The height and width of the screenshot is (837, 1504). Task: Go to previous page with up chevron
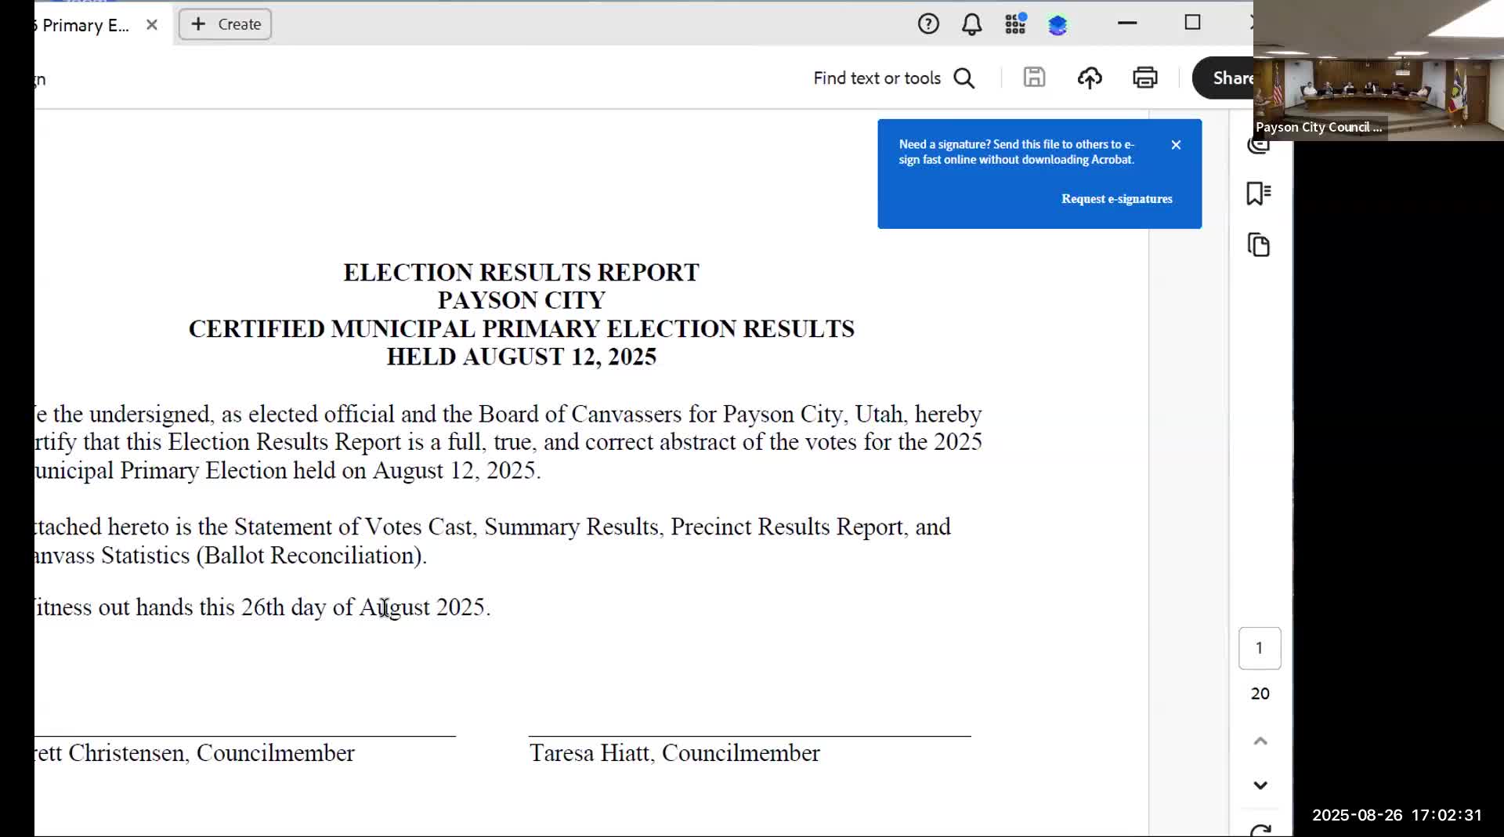tap(1260, 741)
